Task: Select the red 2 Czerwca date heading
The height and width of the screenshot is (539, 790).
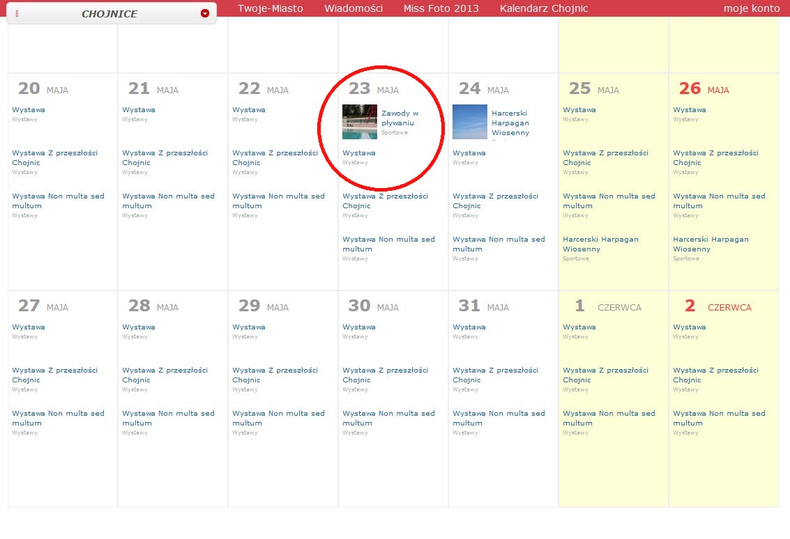Action: point(718,306)
